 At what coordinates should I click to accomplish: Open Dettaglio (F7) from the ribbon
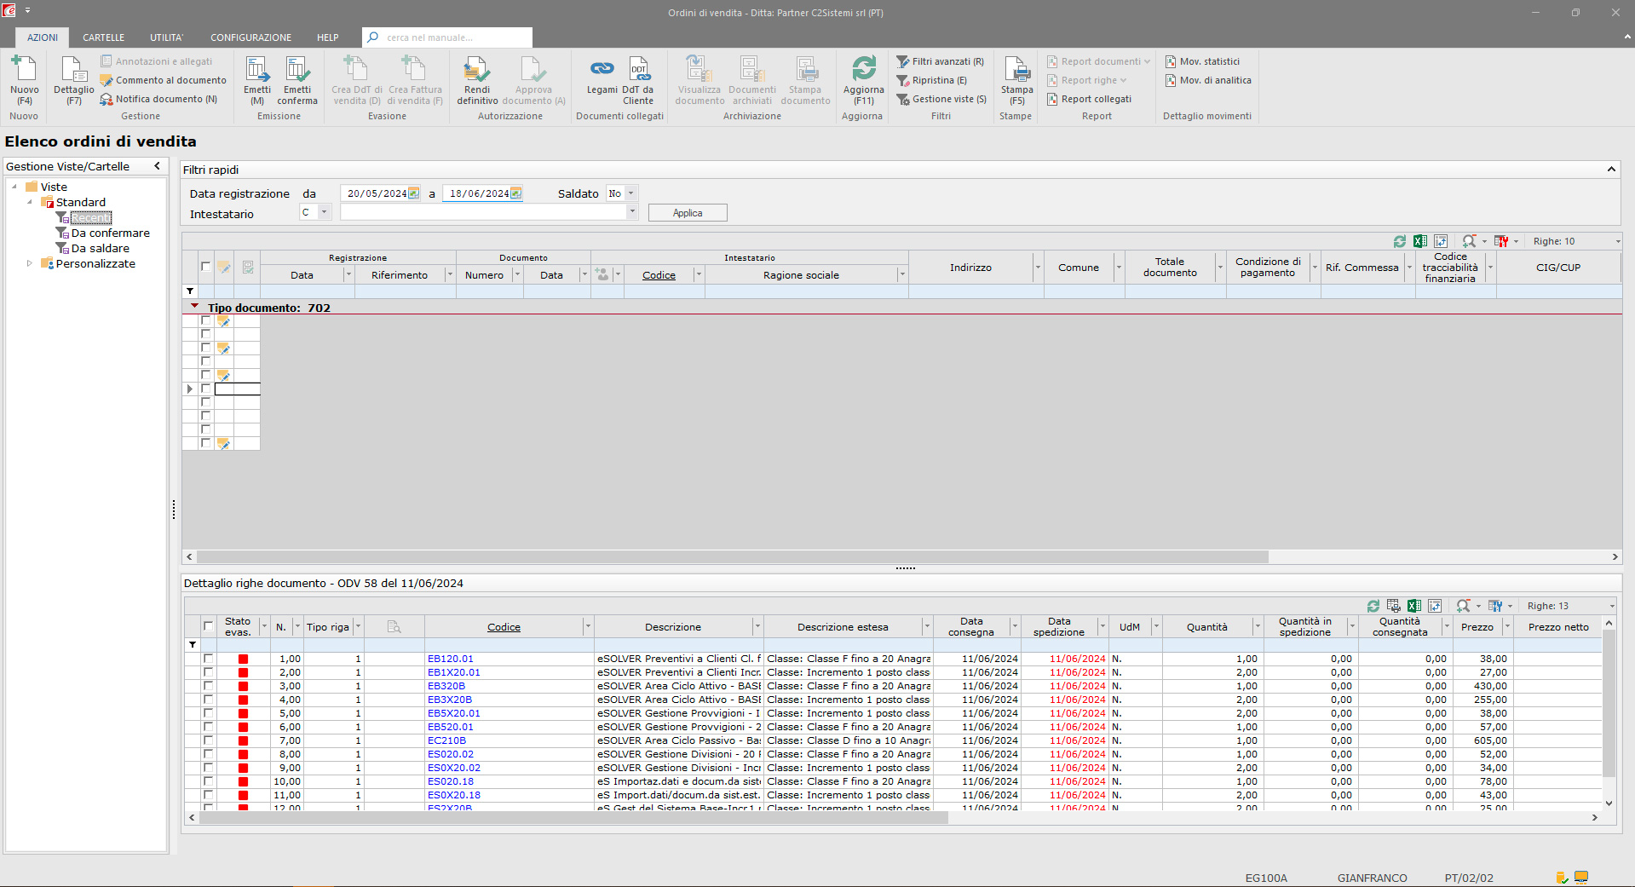(74, 70)
